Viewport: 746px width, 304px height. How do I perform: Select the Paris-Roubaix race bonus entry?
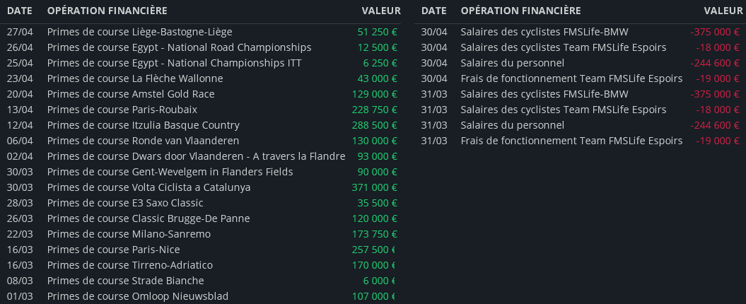click(122, 110)
